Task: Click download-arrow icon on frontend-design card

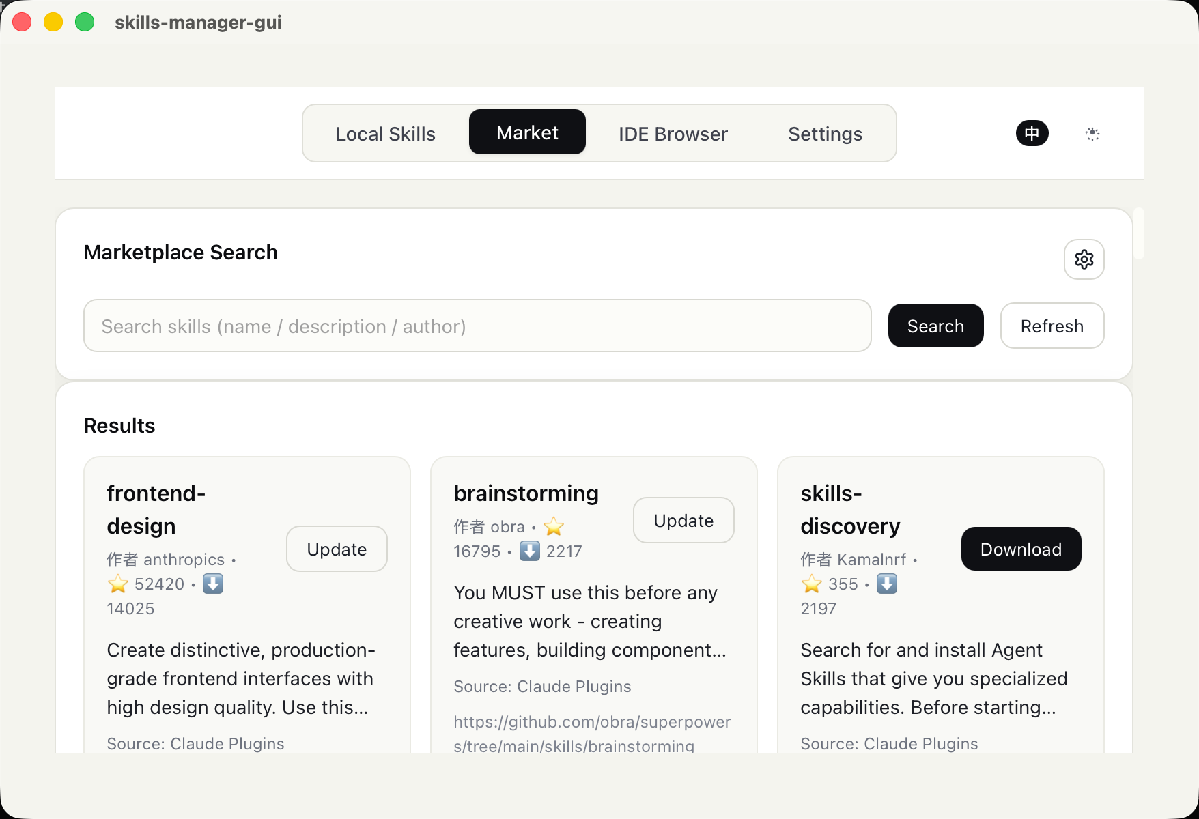Action: [x=213, y=584]
